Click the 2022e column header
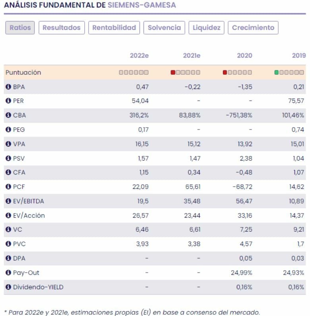This screenshot has width=310, height=316. click(139, 56)
